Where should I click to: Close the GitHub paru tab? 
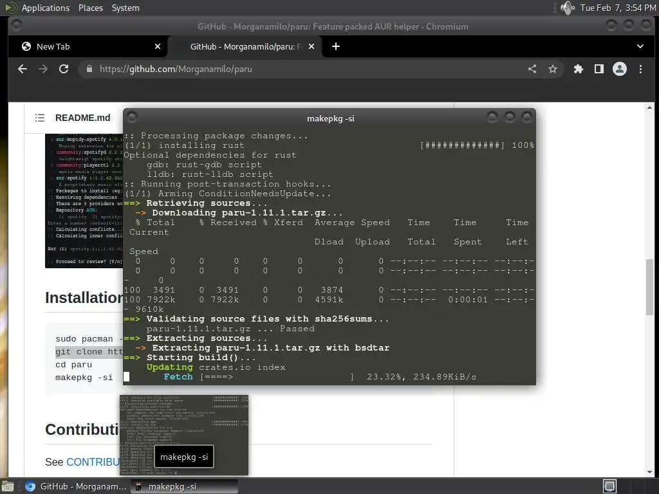click(x=311, y=46)
